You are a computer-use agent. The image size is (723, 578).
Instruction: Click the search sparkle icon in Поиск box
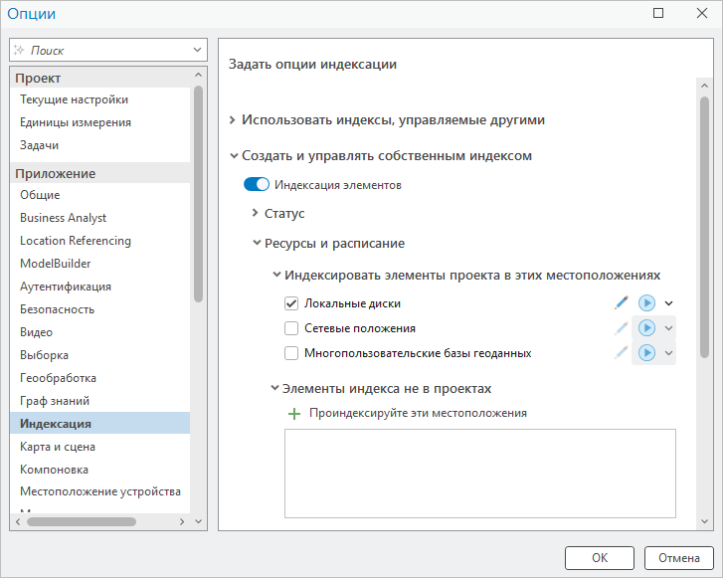[19, 50]
